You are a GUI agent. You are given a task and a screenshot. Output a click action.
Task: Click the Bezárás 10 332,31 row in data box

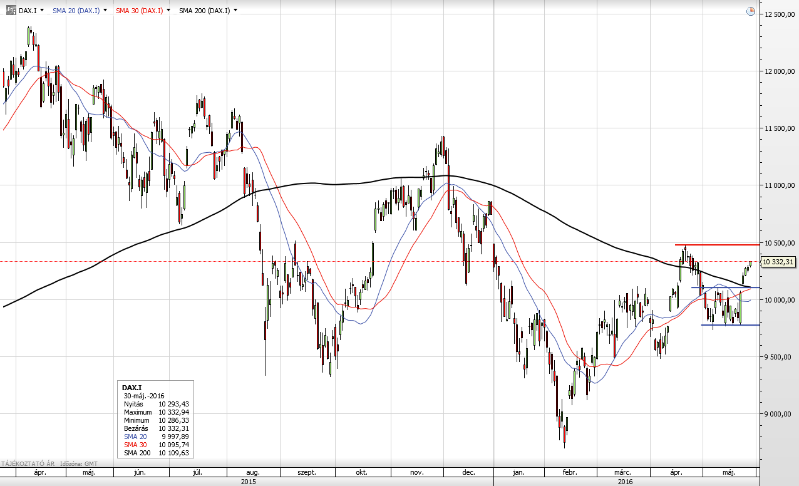pyautogui.click(x=157, y=428)
